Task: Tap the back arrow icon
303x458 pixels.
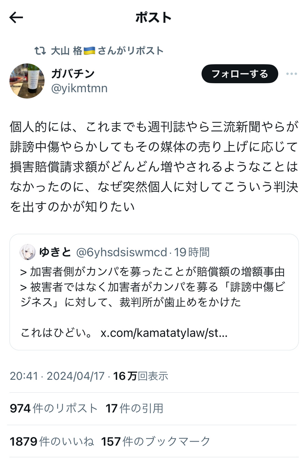Action: [16, 17]
